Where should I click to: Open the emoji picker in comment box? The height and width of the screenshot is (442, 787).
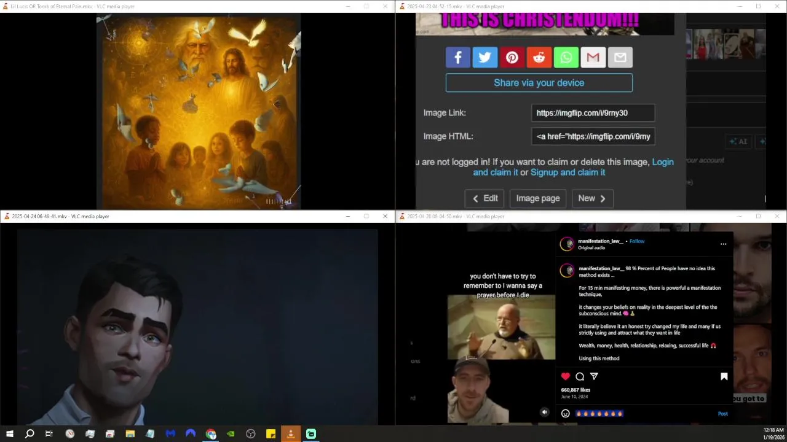coord(566,414)
